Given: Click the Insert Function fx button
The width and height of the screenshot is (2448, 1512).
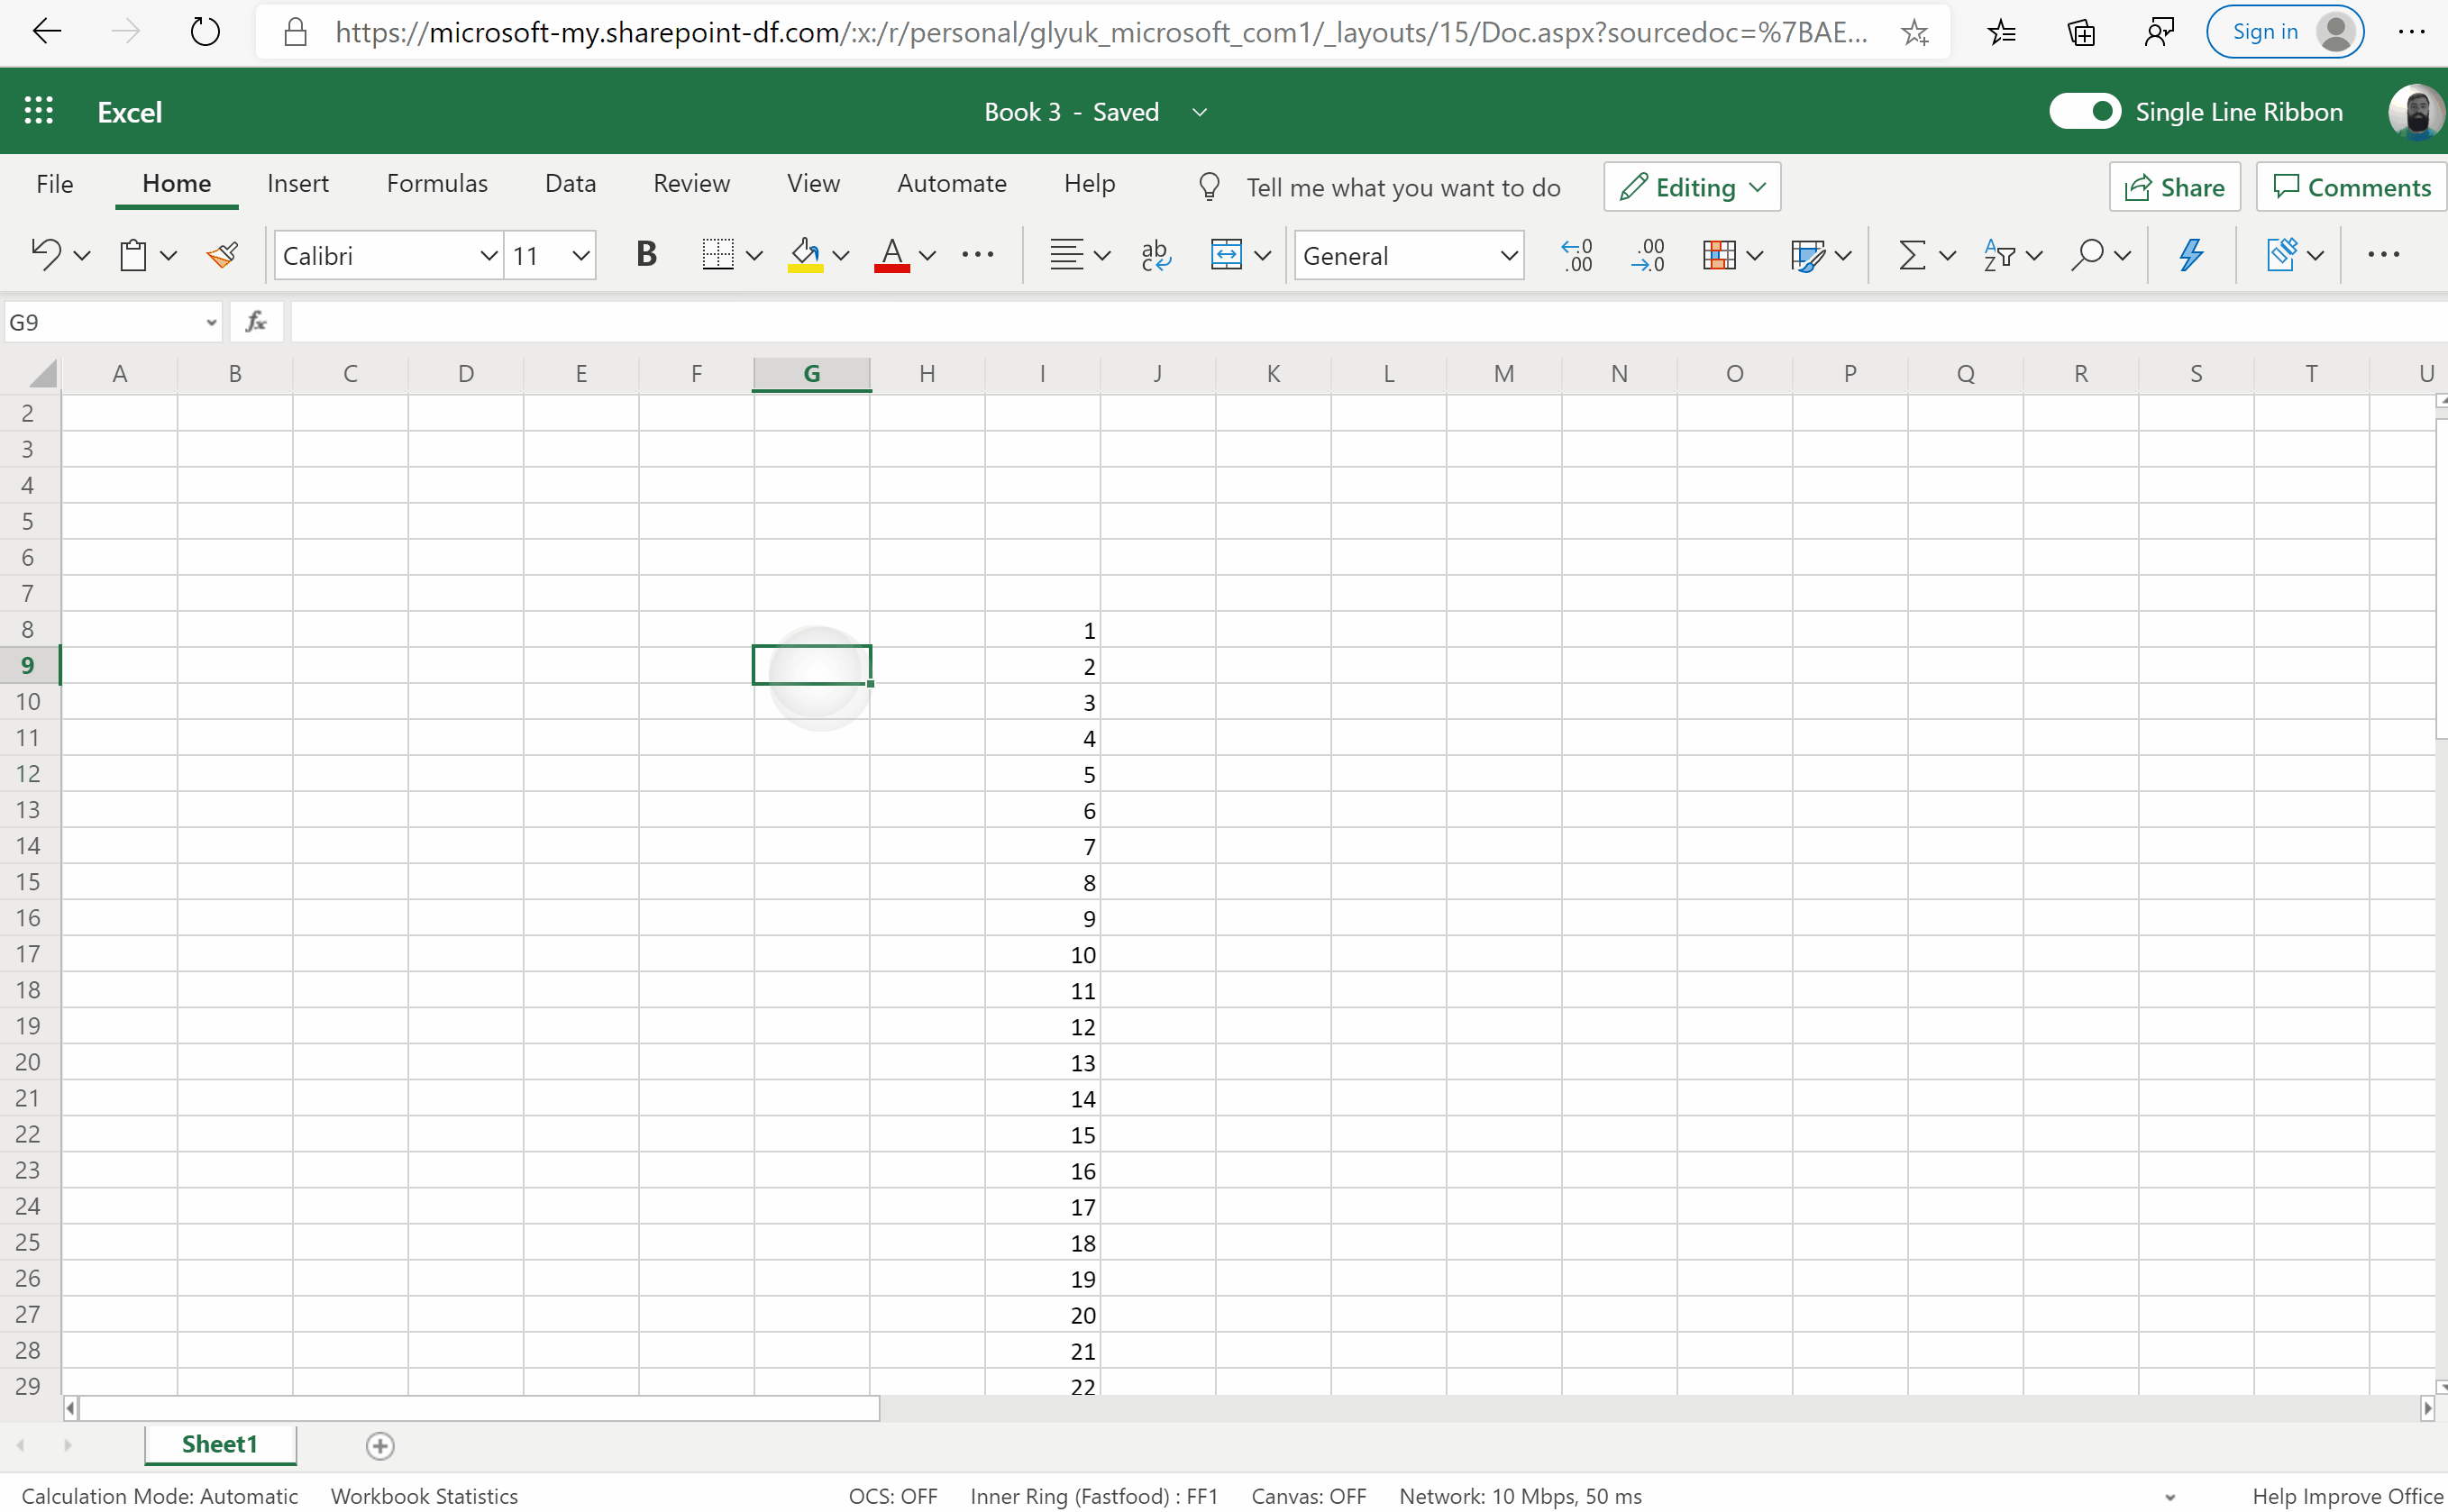Looking at the screenshot, I should 256,322.
